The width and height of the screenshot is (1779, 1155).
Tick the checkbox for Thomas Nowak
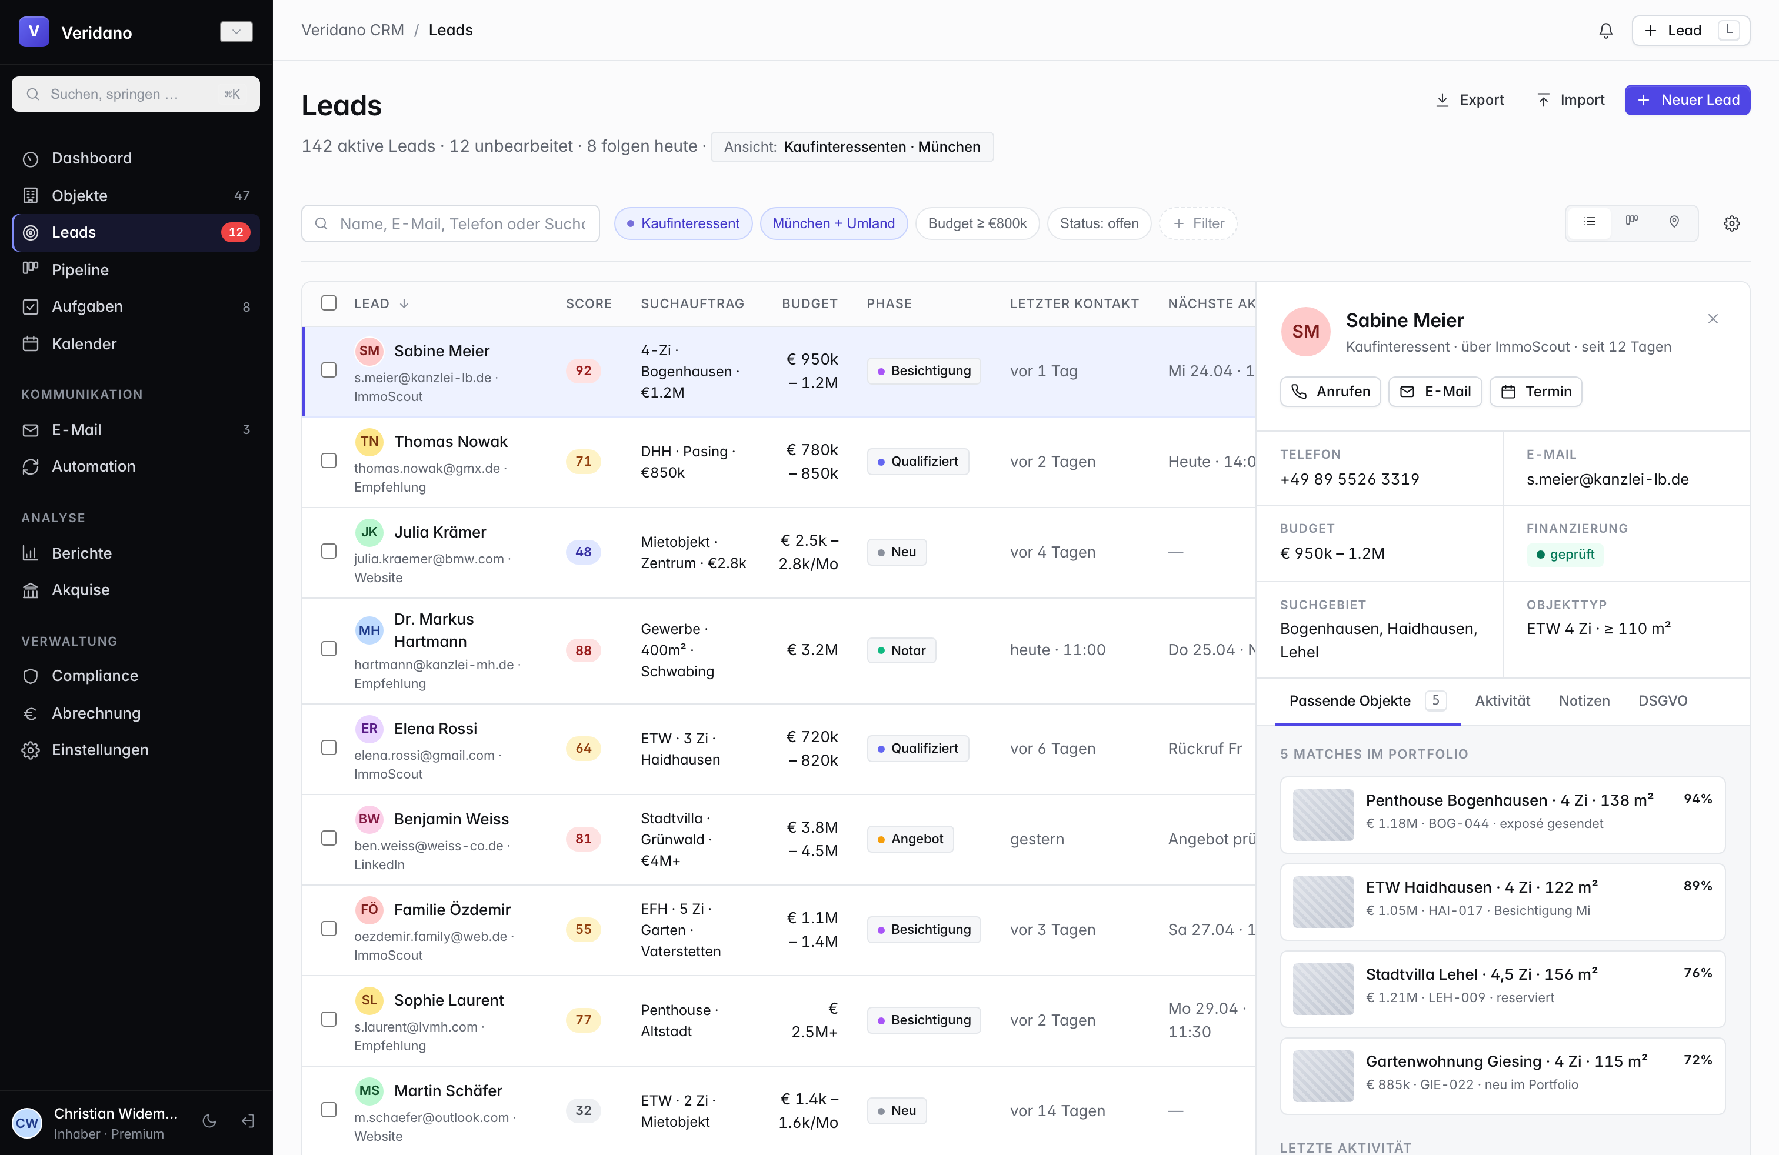point(329,461)
